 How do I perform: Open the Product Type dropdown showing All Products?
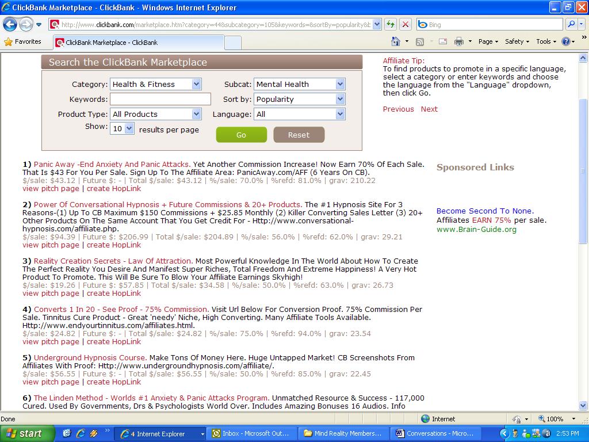[x=155, y=115]
